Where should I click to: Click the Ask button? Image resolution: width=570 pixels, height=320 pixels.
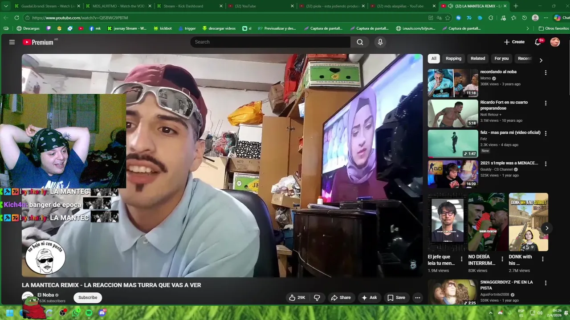pos(369,297)
